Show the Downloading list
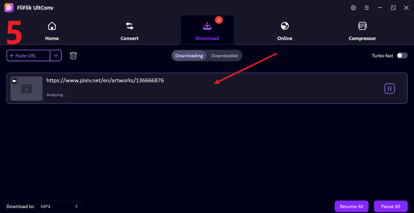This screenshot has height=213, width=414. [x=189, y=56]
